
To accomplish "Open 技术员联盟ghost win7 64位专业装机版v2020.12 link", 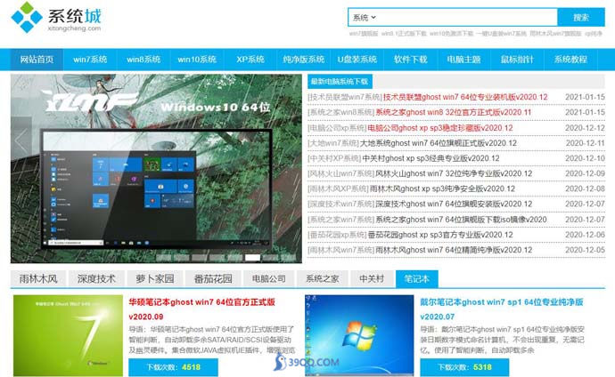I will (x=465, y=97).
